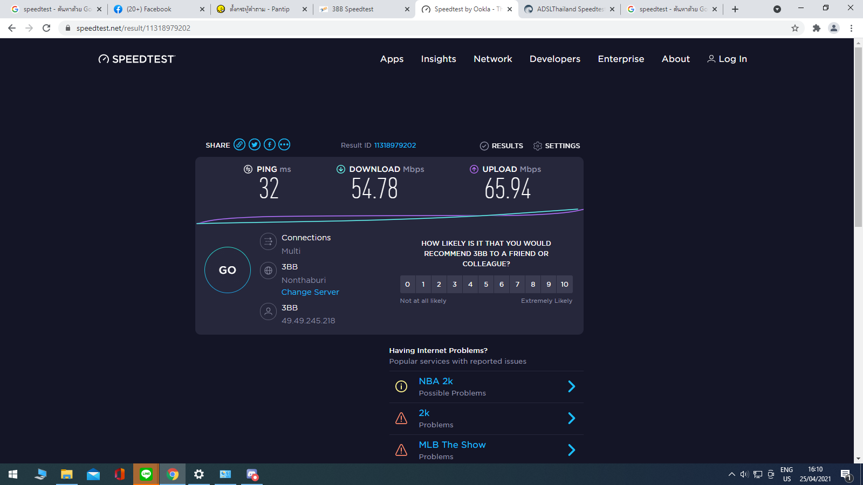Click Change Server link

point(310,292)
